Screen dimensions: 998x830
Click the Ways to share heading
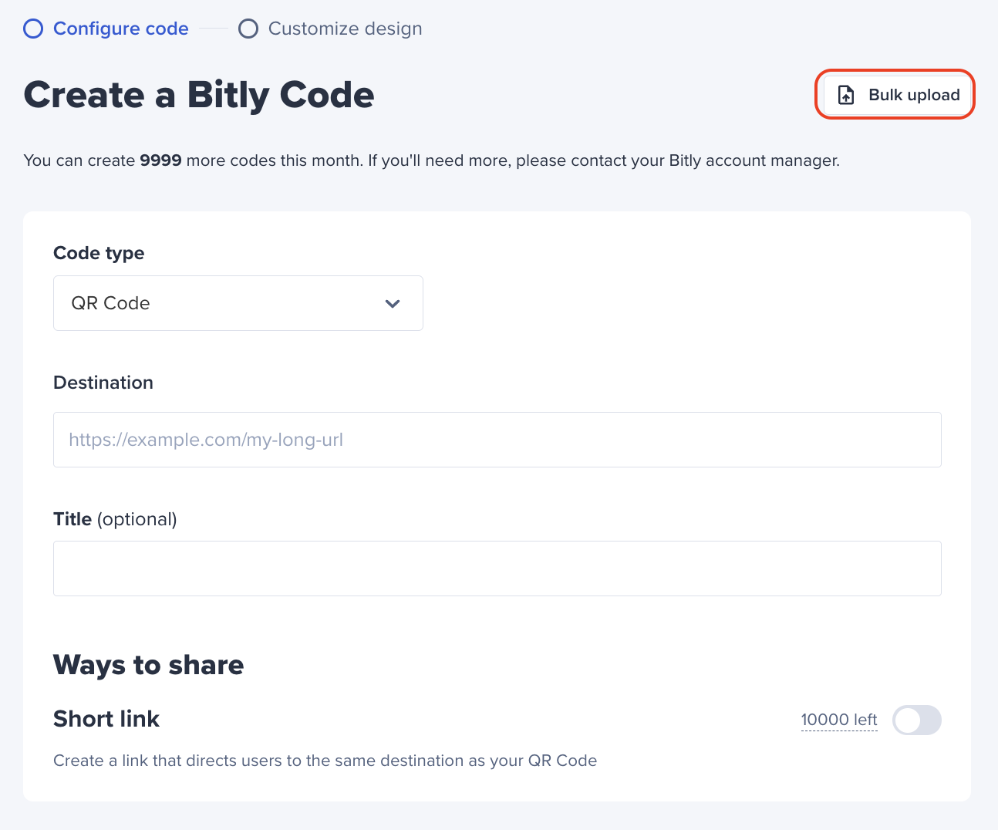(x=149, y=665)
